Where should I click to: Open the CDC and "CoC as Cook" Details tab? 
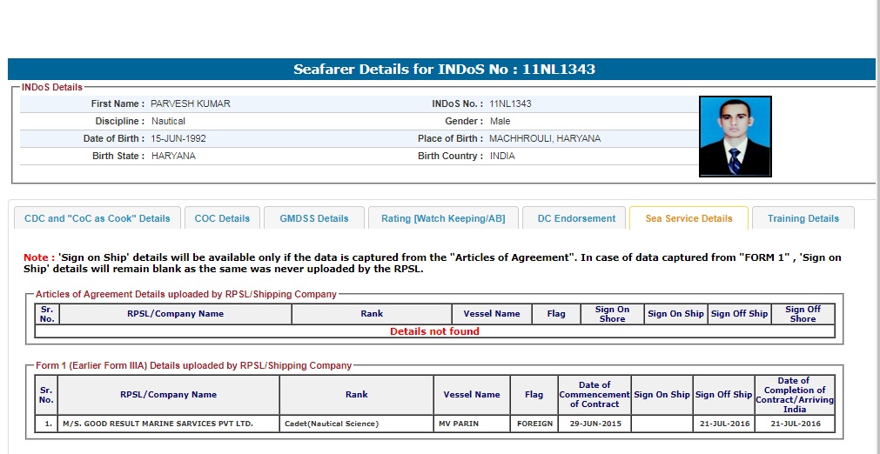coord(97,218)
